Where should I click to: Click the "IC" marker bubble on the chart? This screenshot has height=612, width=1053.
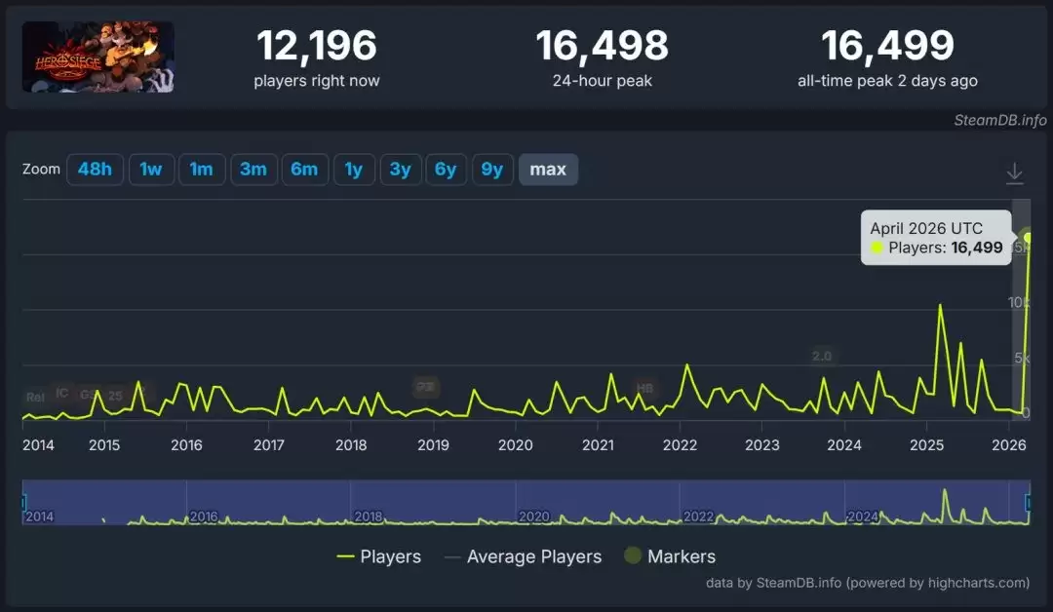pyautogui.click(x=62, y=392)
